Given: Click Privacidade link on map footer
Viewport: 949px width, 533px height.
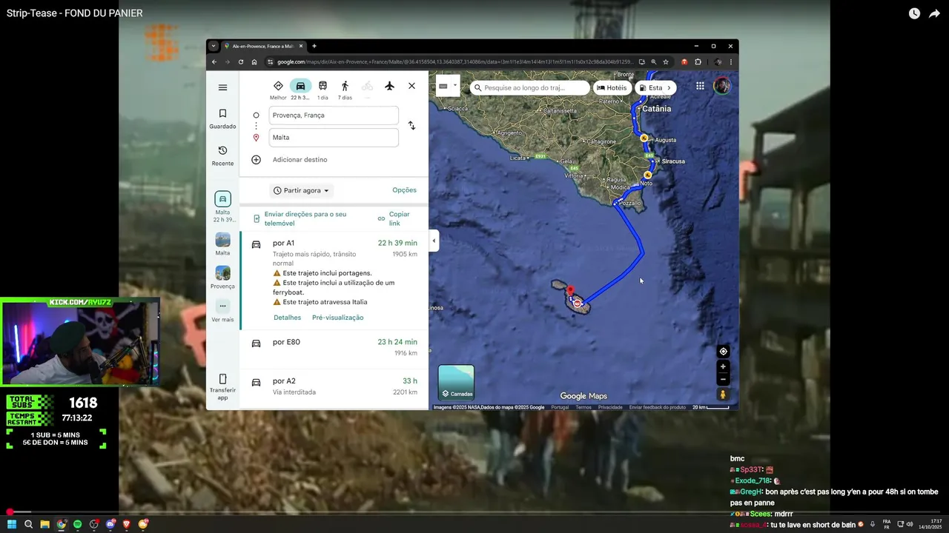Looking at the screenshot, I should coord(610,407).
